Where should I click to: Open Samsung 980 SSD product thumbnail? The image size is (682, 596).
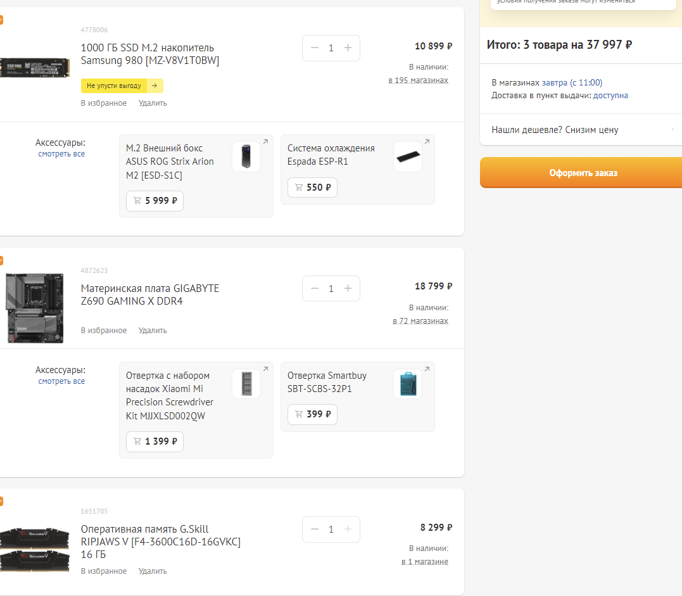pos(34,67)
